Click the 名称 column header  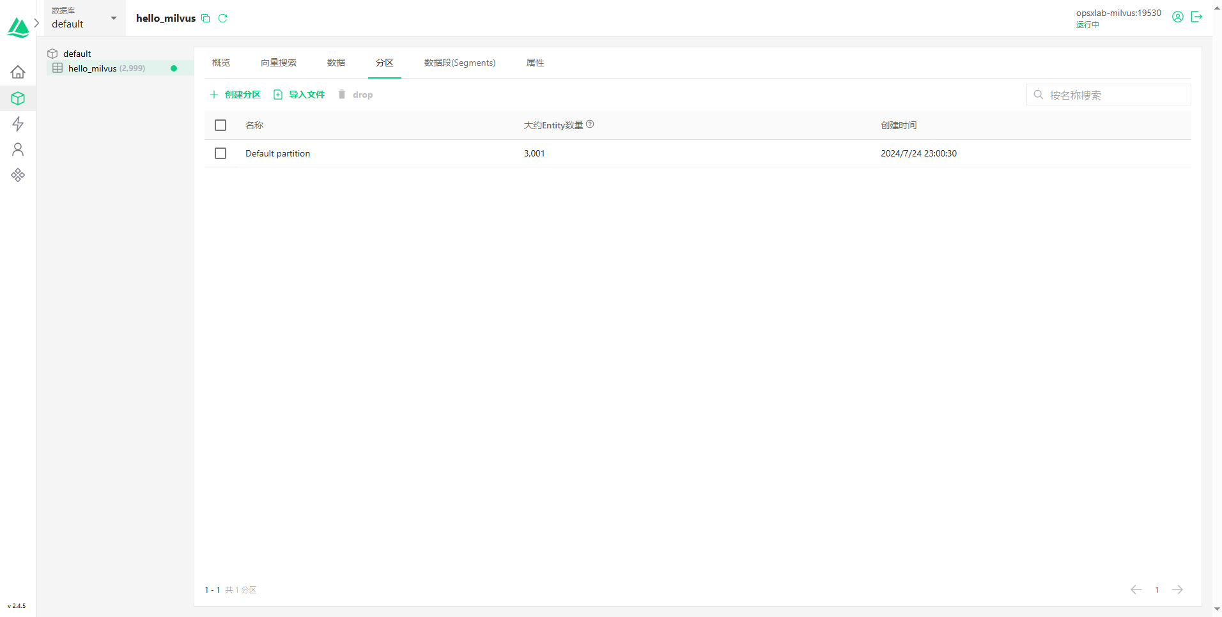pos(254,125)
